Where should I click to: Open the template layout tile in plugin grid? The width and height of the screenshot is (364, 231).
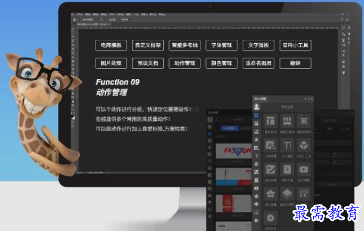(270, 121)
